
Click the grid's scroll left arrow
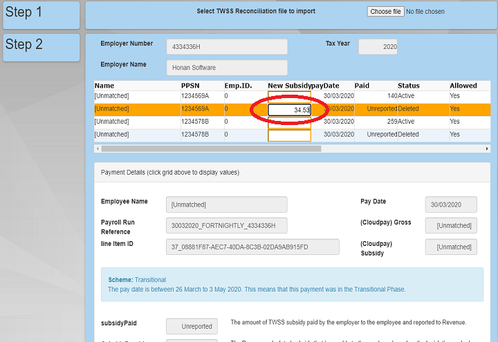tap(98, 149)
